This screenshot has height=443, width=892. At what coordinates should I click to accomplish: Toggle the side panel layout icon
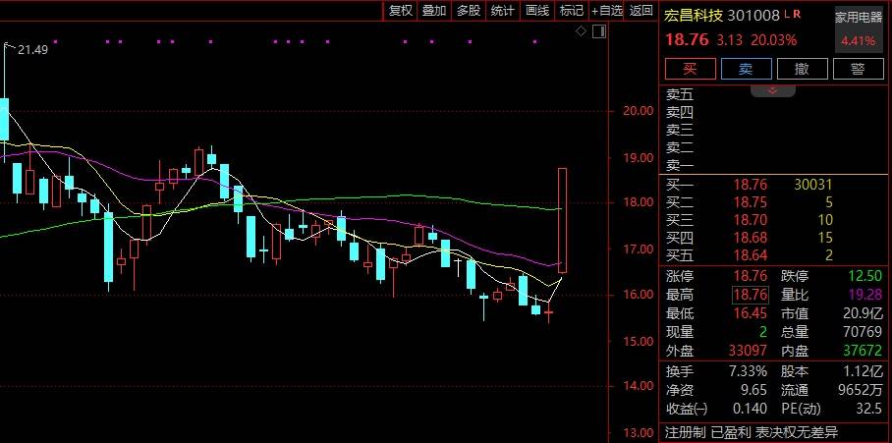pyautogui.click(x=597, y=32)
